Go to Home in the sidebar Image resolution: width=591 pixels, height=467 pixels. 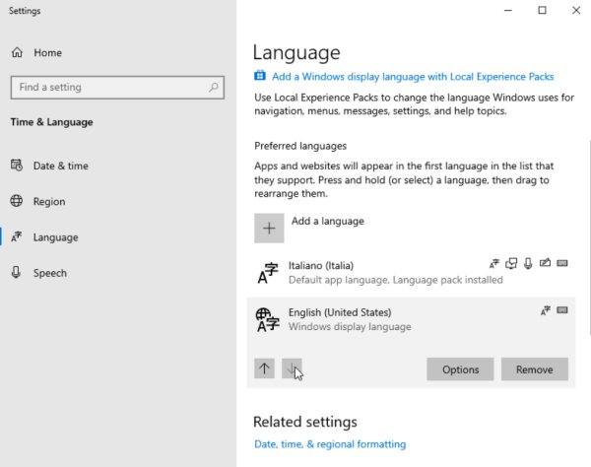click(47, 53)
